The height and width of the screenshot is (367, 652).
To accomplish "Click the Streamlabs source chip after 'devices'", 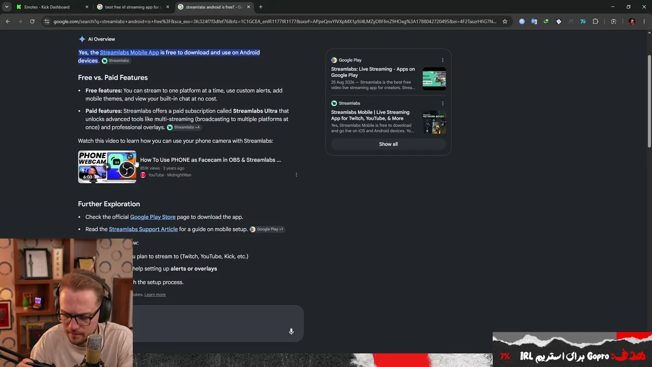I will [x=116, y=61].
